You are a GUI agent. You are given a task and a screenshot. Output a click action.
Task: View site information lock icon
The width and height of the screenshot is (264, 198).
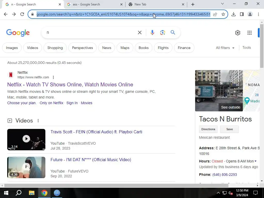tap(32, 14)
